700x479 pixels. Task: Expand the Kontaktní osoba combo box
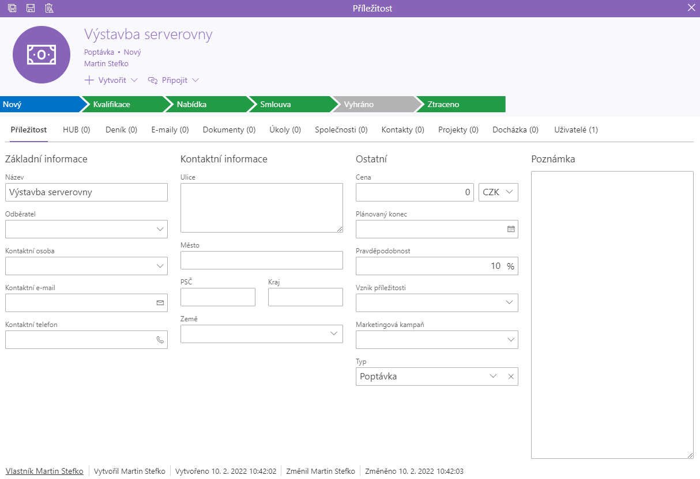pyautogui.click(x=160, y=266)
